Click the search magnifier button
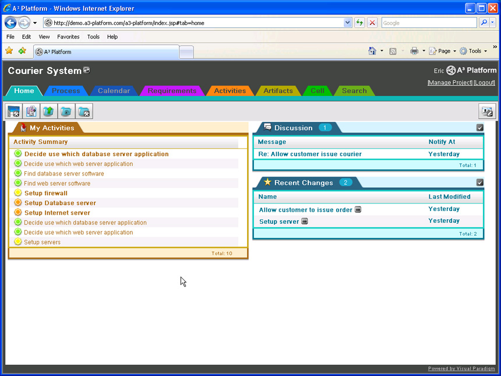Screen dimensions: 501x376 484,23
